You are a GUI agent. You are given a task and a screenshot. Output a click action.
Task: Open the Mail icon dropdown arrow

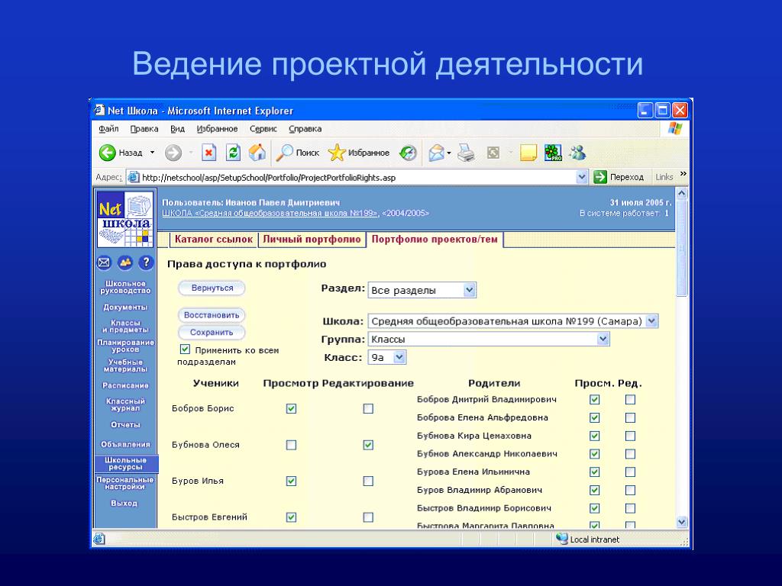click(x=449, y=153)
